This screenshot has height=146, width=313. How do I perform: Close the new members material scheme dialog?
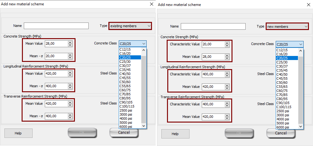coord(308,5)
